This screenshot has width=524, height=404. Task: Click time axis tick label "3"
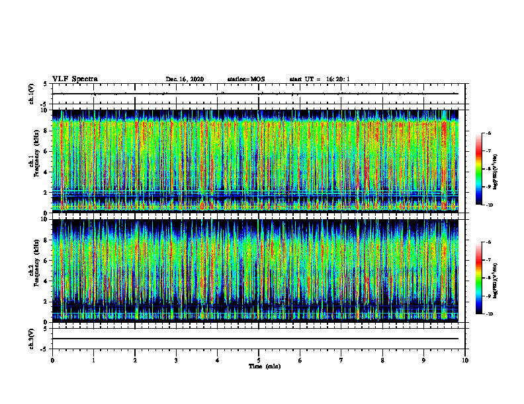click(176, 360)
